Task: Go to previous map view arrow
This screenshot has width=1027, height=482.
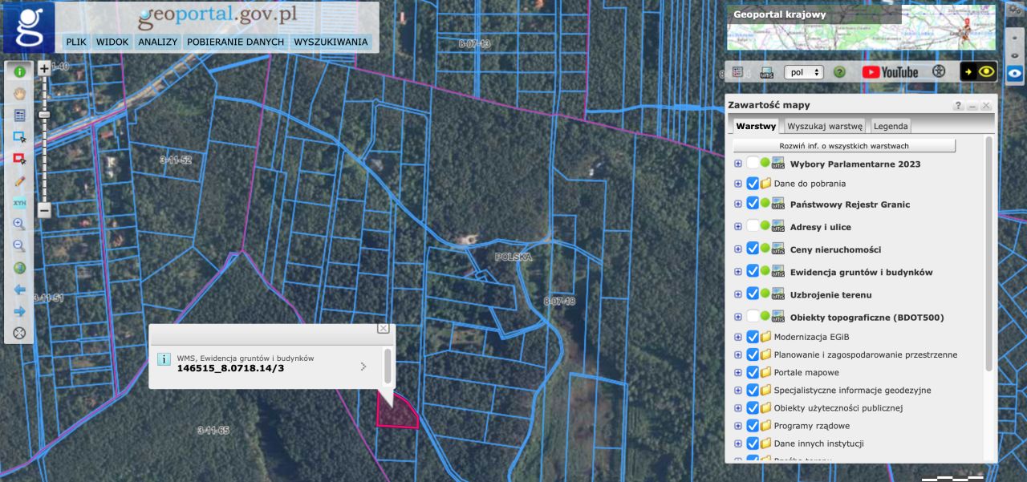Action: tap(20, 290)
